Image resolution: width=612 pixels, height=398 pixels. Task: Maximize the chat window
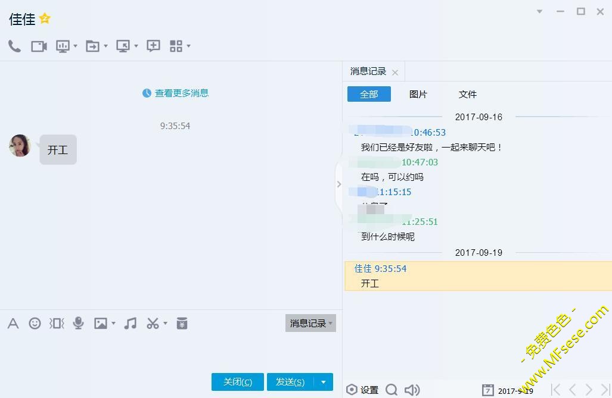[x=581, y=11]
